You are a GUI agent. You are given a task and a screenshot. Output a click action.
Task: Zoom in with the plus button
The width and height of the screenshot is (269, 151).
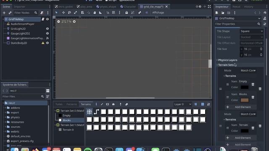[74, 21]
